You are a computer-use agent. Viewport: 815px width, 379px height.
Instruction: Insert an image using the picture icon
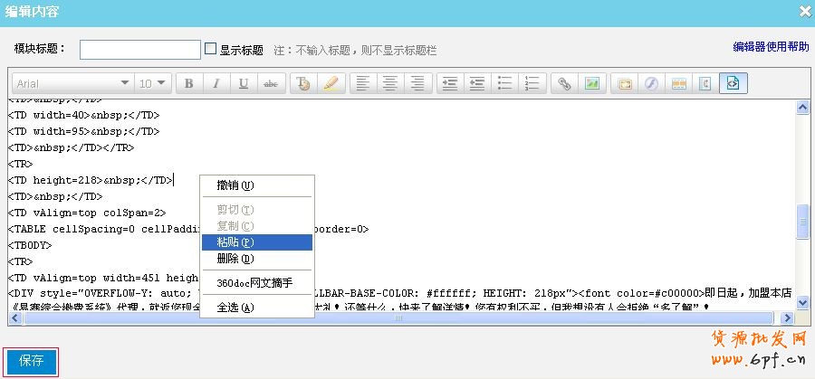591,83
